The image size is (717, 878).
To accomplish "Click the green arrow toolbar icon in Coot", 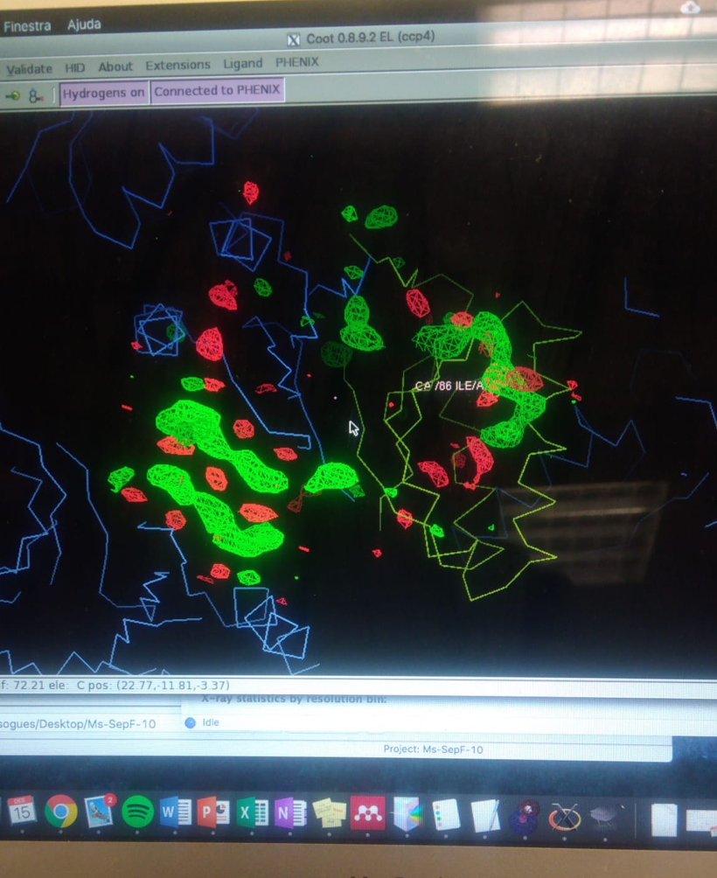I will point(13,94).
